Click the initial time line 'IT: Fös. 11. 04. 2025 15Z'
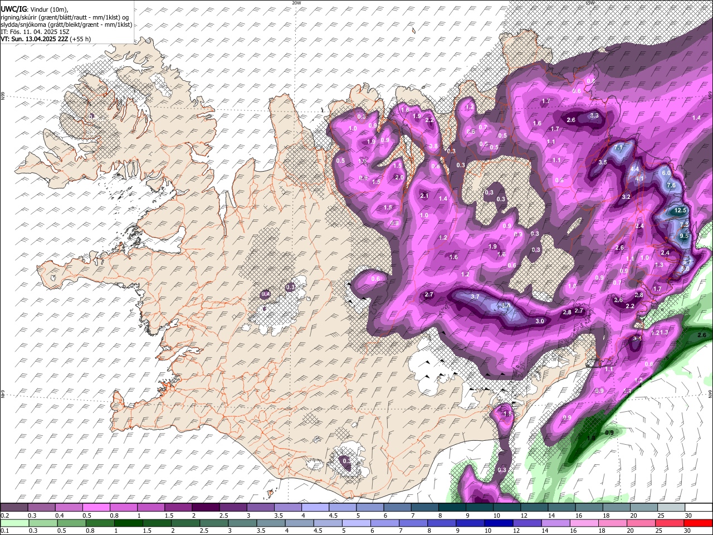 point(35,32)
